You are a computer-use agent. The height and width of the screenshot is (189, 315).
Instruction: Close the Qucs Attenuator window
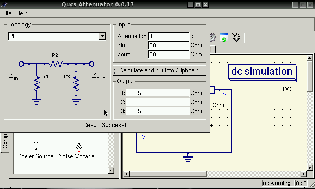(x=205, y=5)
